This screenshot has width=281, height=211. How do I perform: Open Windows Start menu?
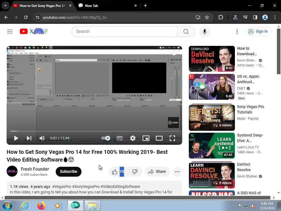point(7,206)
